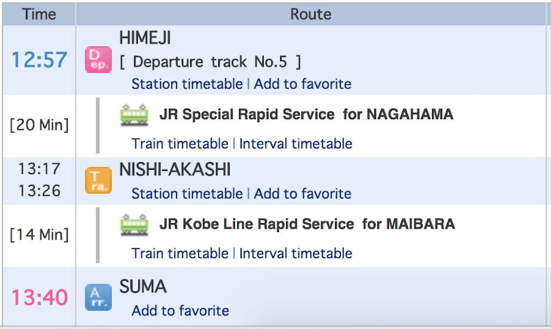Click the Time column header
551x329 pixels.
(39, 14)
